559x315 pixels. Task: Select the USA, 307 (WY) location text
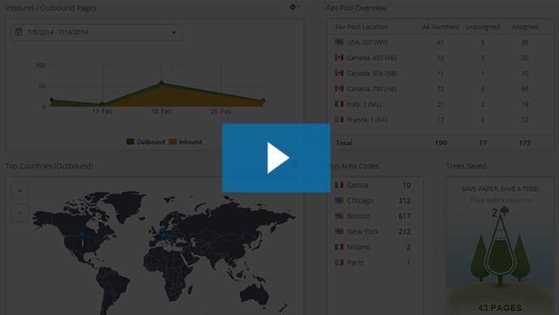point(367,42)
